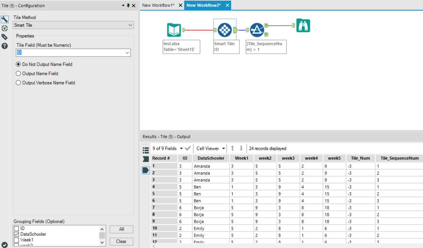Select Output Name Field radio button

(x=18, y=74)
